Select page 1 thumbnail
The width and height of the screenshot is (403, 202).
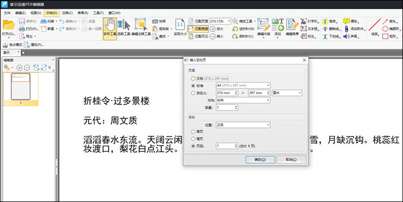[x=20, y=89]
